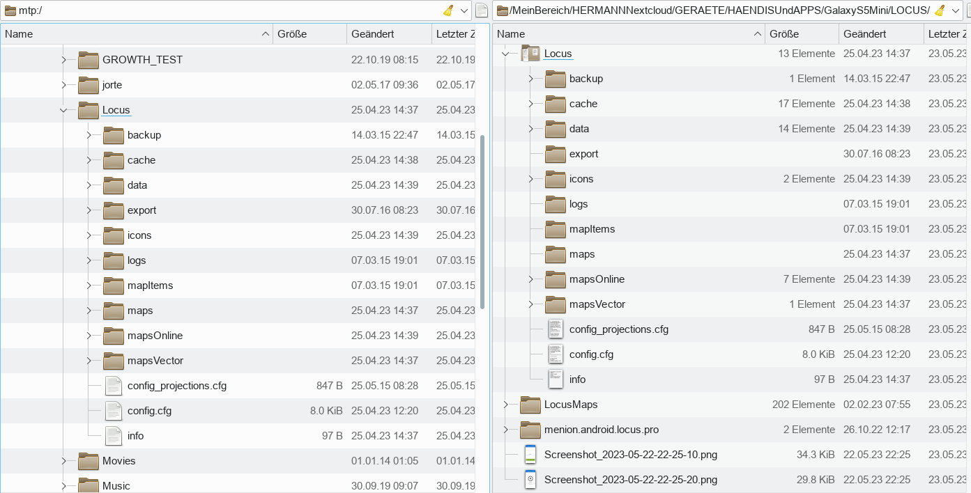Image resolution: width=971 pixels, height=493 pixels.
Task: Sort right pane by Name column
Action: (x=629, y=33)
